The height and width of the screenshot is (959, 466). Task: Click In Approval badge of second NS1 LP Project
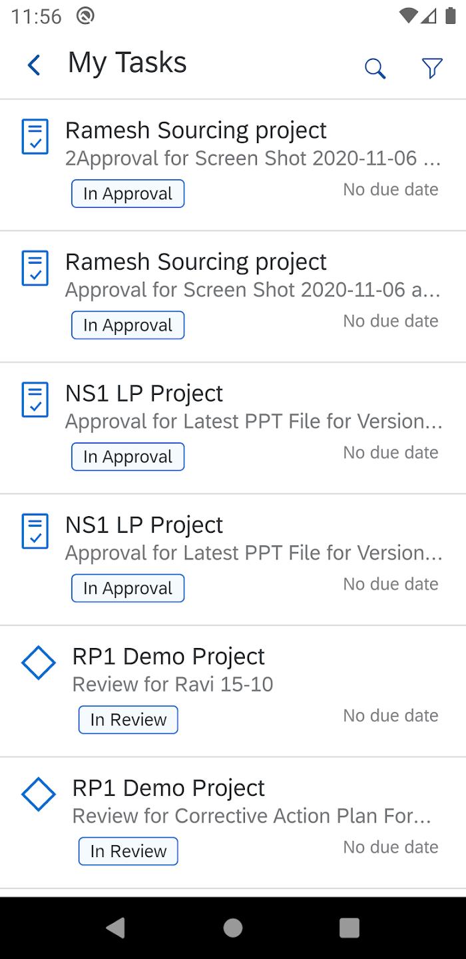click(x=128, y=589)
